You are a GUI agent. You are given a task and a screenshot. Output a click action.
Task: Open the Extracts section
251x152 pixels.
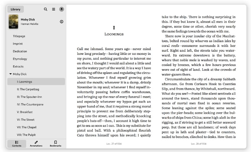[18, 66]
